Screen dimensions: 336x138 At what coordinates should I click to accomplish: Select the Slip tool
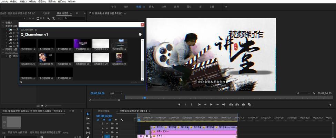click(88, 133)
